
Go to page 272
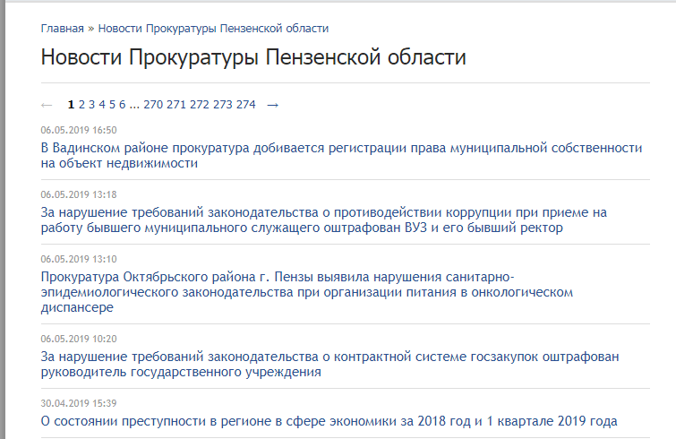coord(200,104)
